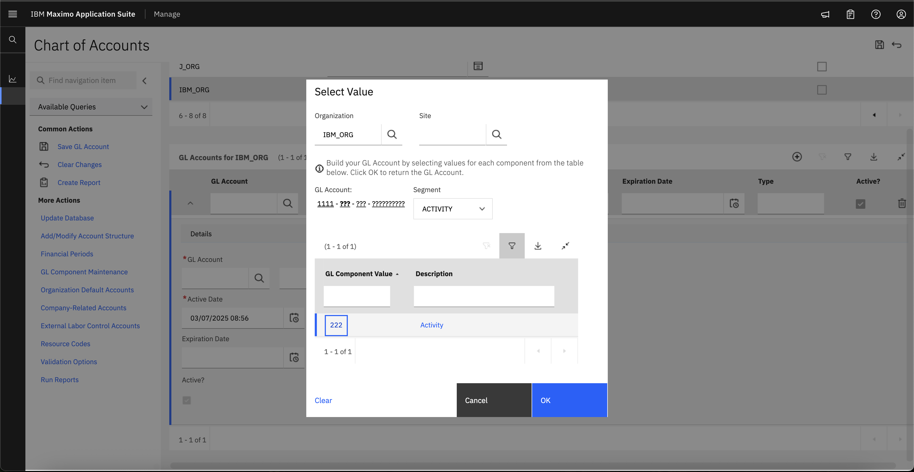
Task: Collapse the Select Value table with arrows icon
Action: tap(565, 246)
